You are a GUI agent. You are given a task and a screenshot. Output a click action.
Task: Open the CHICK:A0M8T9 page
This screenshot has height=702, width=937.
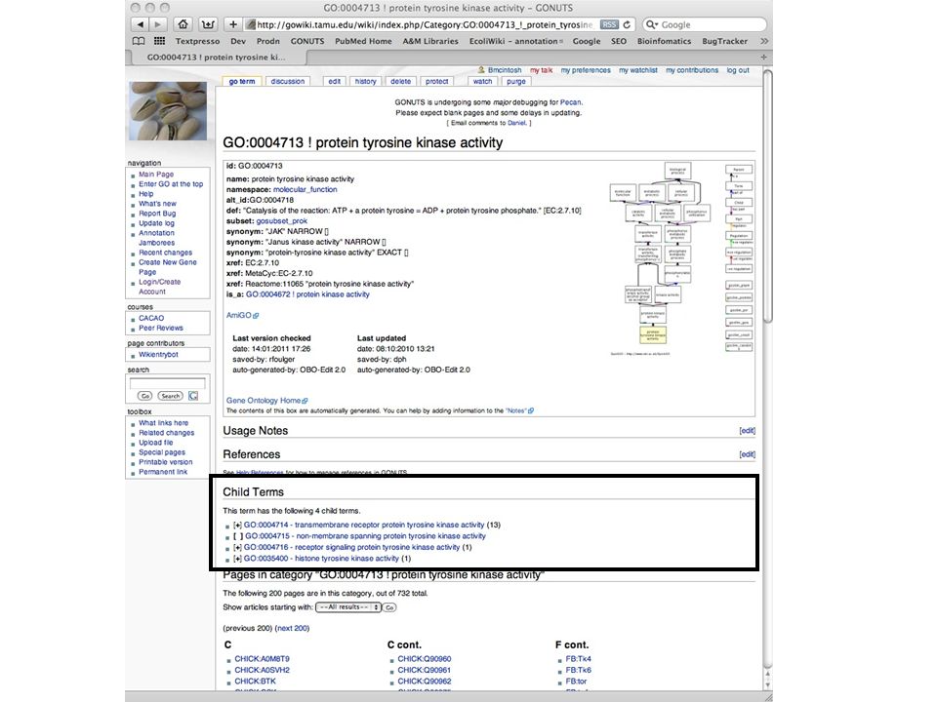click(262, 659)
